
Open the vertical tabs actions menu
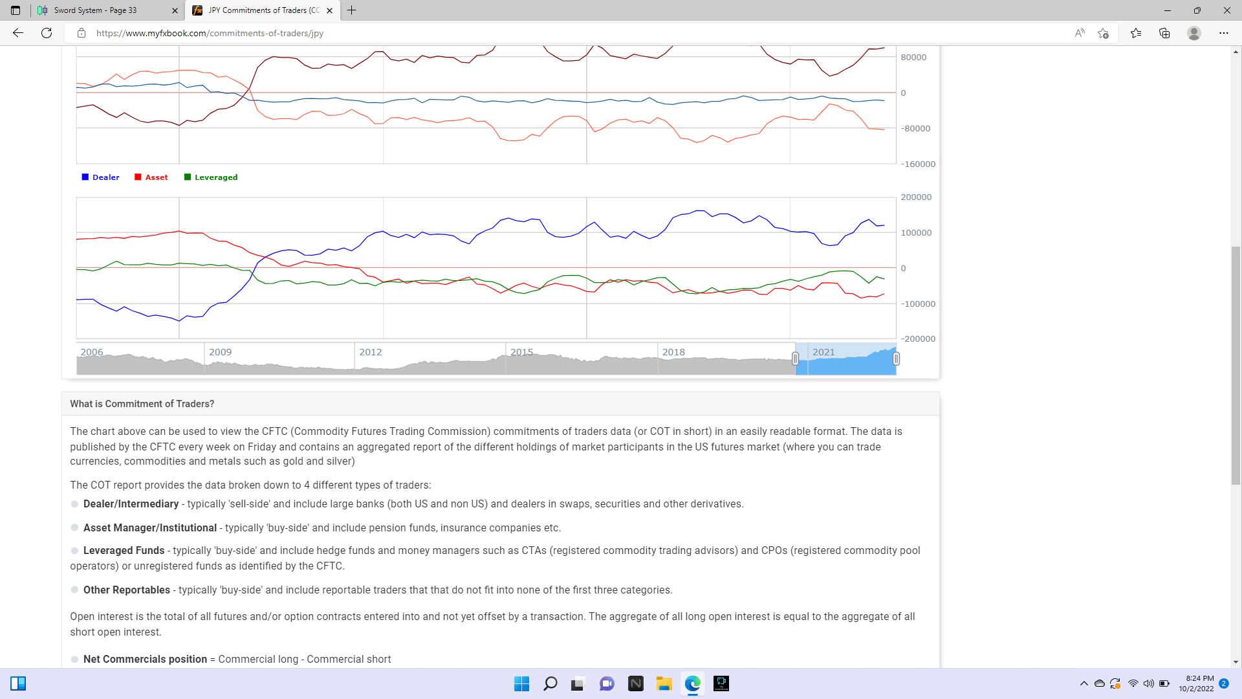point(16,10)
